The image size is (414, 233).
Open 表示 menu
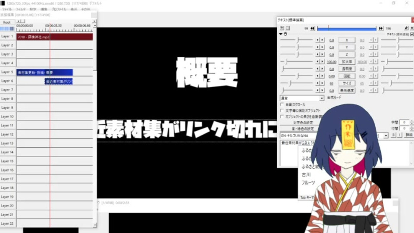point(74,9)
